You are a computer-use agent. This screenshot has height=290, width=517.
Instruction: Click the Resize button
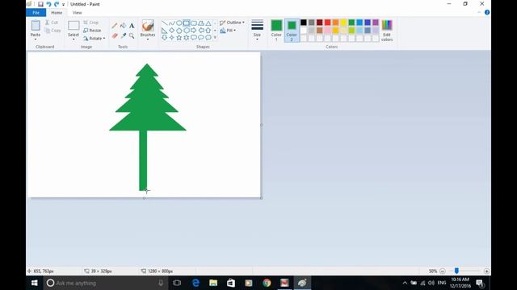(x=92, y=31)
